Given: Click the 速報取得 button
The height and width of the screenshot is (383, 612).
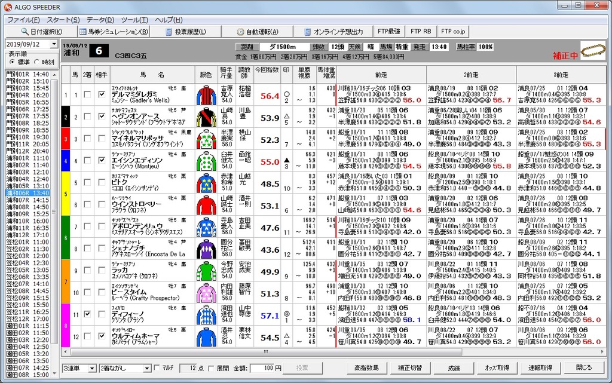Looking at the screenshot, I should (540, 368).
